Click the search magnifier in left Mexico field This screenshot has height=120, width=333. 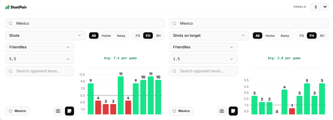pyautogui.click(x=10, y=24)
